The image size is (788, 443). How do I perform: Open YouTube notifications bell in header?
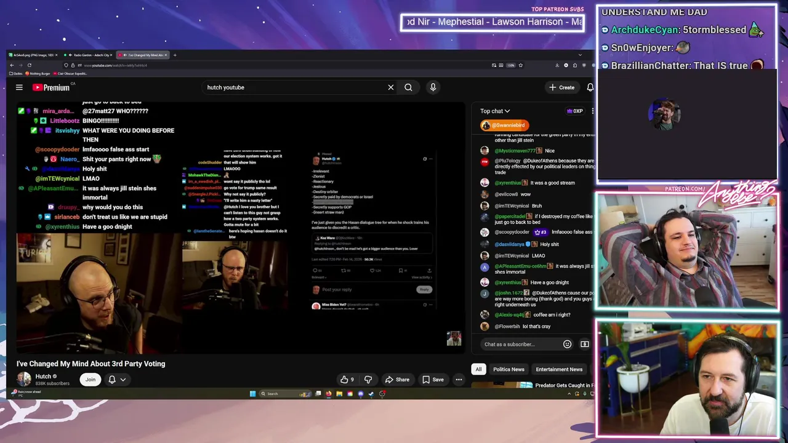click(590, 87)
